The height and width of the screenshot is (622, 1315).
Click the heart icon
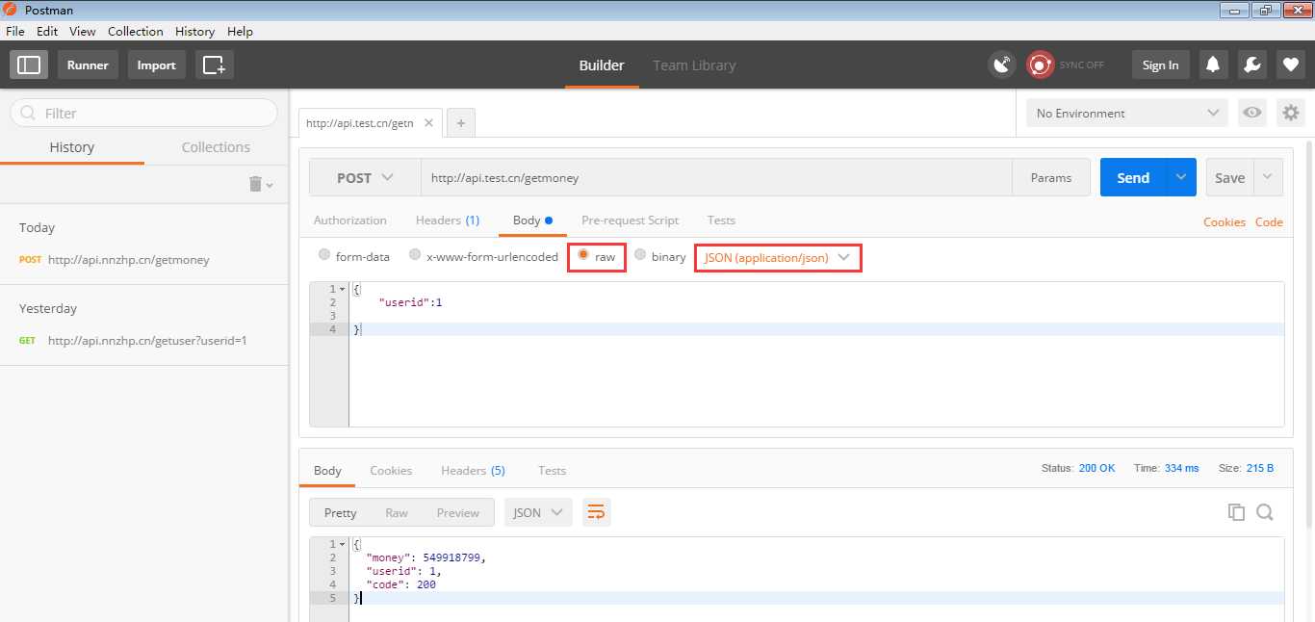point(1291,65)
